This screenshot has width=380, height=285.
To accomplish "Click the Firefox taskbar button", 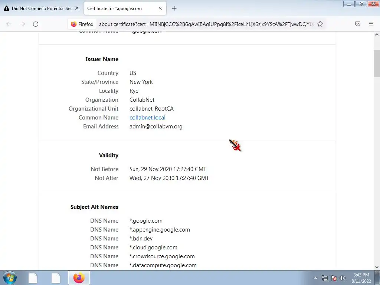I will pyautogui.click(x=79, y=278).
